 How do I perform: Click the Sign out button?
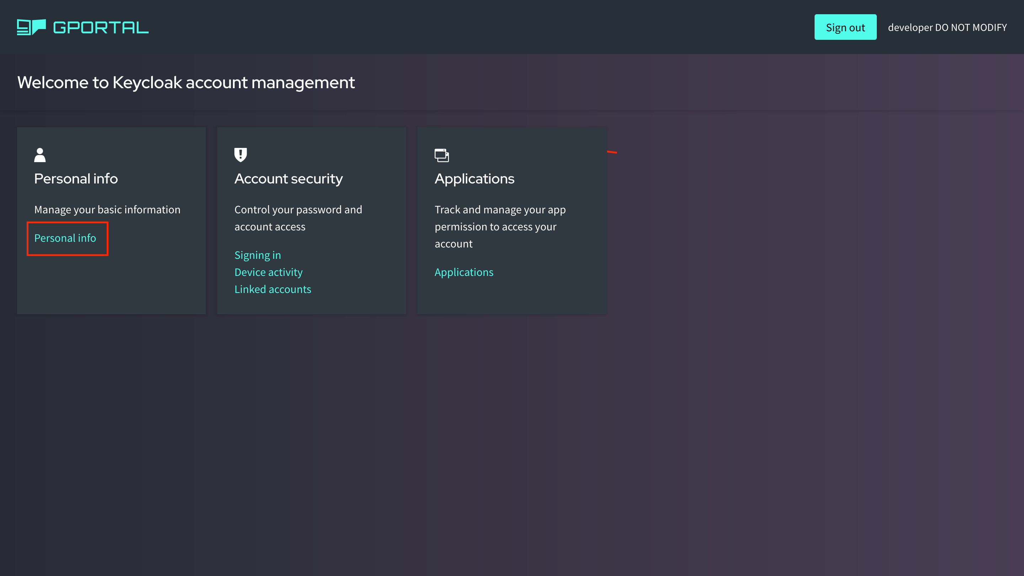pos(846,27)
